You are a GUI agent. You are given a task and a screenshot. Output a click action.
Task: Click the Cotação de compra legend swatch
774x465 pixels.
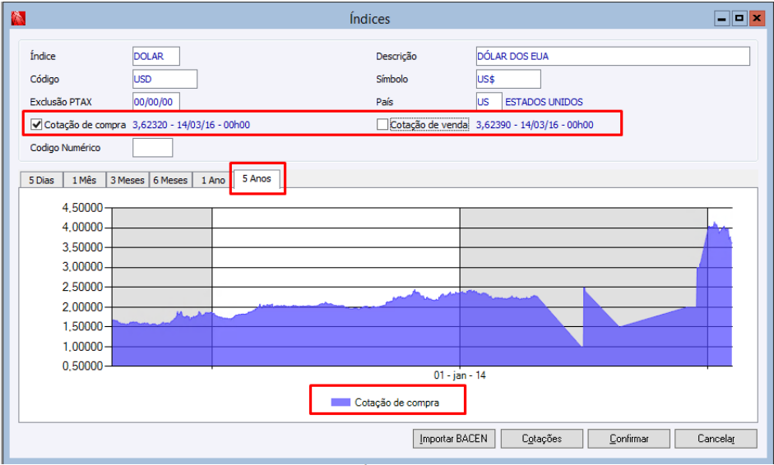341,403
